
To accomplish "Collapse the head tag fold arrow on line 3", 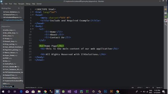I will point(33,15).
